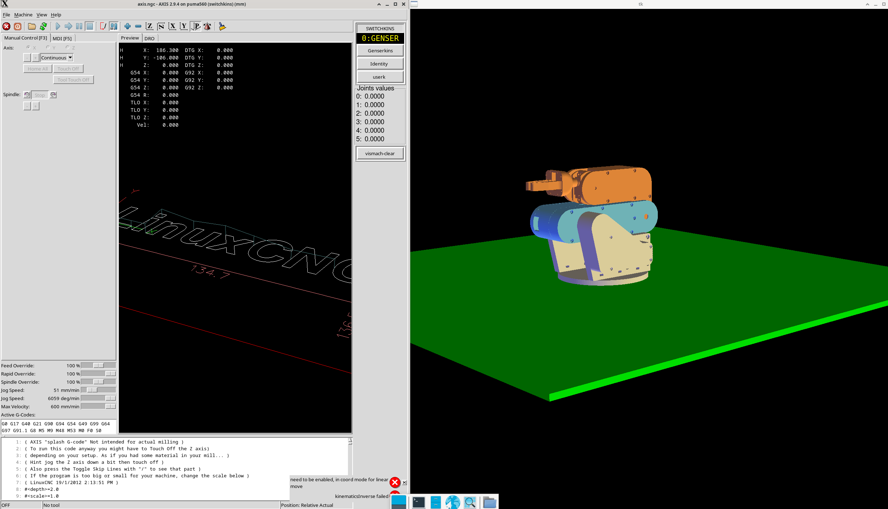Decrease spindle speed minus button
The image size is (888, 509).
click(x=27, y=106)
